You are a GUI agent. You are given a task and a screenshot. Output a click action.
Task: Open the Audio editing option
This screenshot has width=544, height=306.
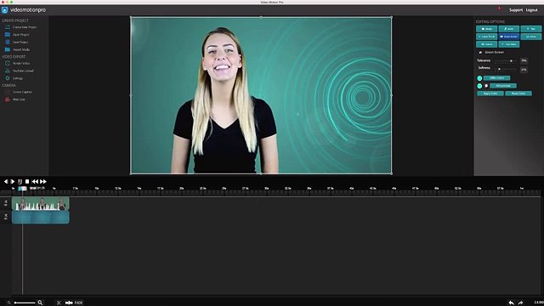click(509, 29)
